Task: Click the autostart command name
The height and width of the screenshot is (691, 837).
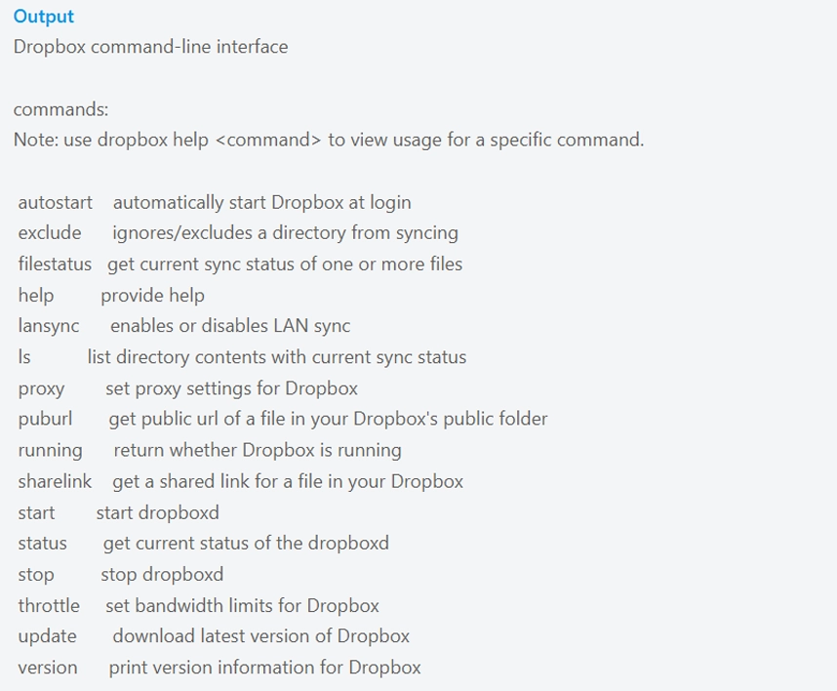Action: pos(55,202)
